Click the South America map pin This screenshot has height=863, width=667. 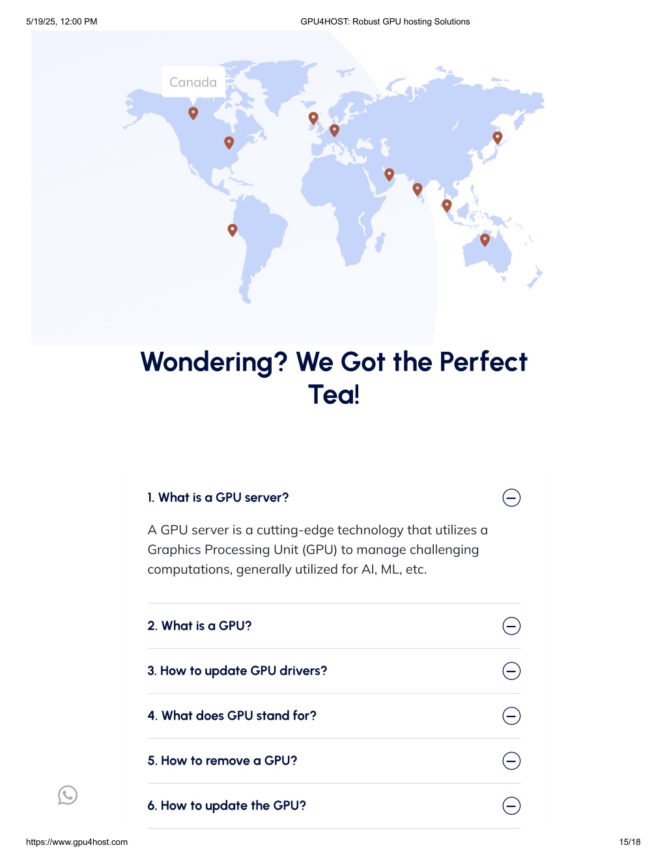(233, 230)
